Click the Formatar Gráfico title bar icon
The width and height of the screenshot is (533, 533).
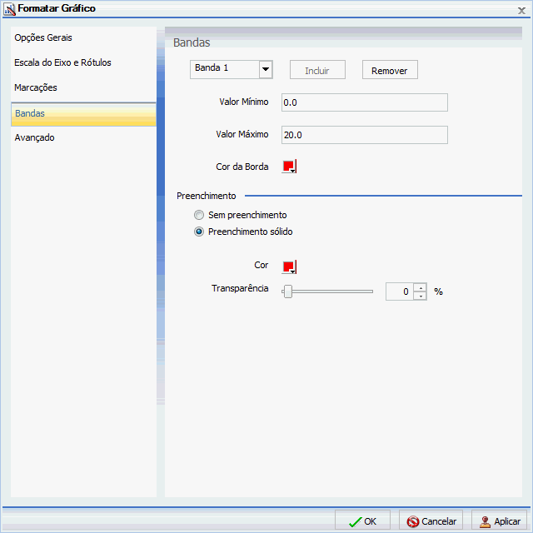point(9,9)
